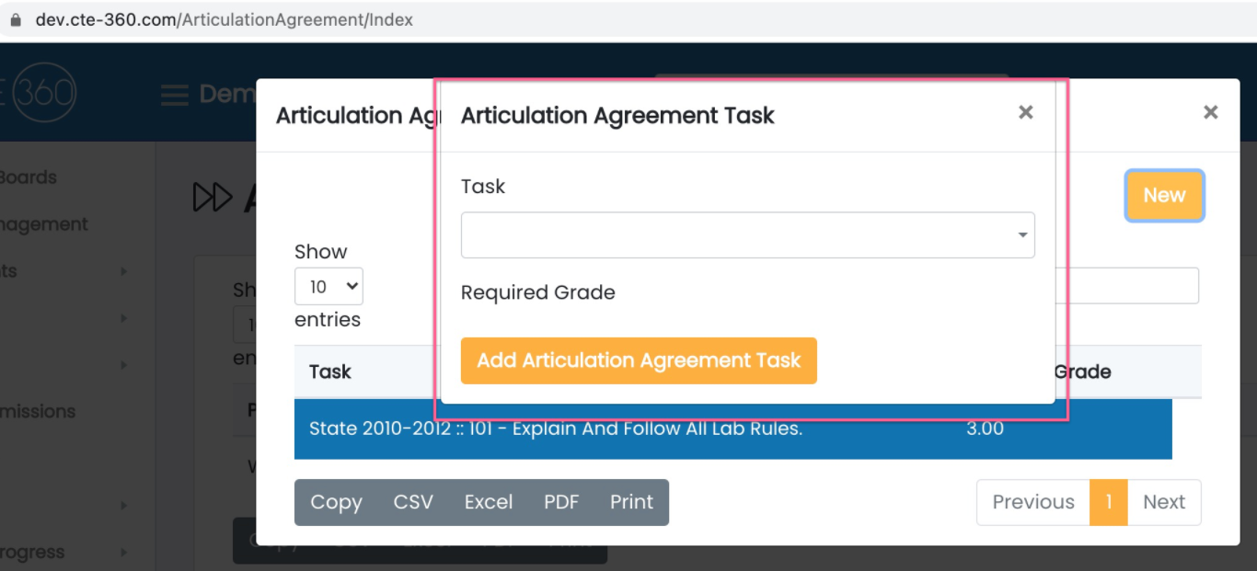
Task: Export the table to Excel
Action: (x=488, y=502)
